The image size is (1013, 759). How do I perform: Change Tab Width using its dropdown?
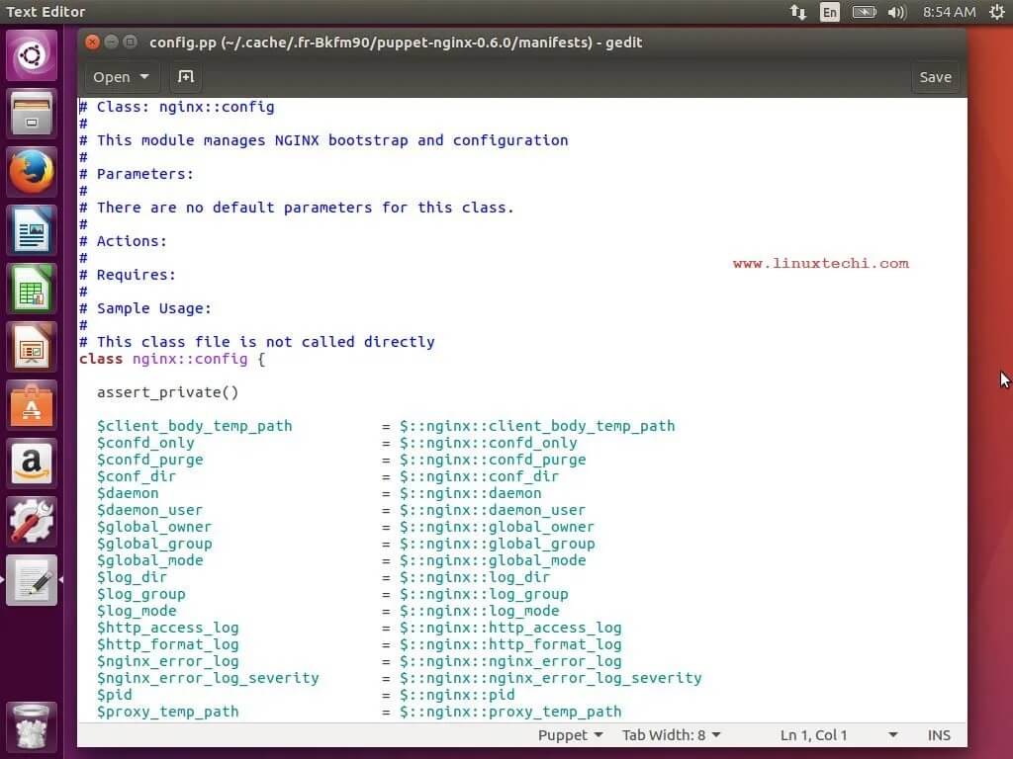click(x=671, y=734)
